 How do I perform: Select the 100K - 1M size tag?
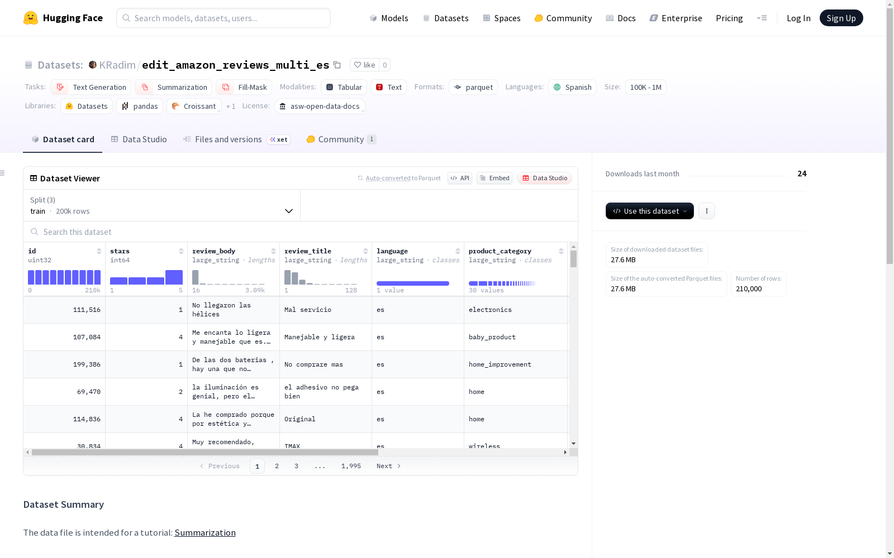point(646,87)
